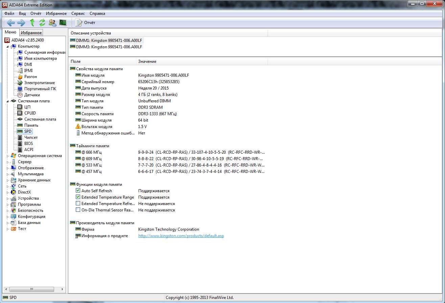Open the kingston.com product link
This screenshot has height=303, width=445.
pyautogui.click(x=181, y=236)
